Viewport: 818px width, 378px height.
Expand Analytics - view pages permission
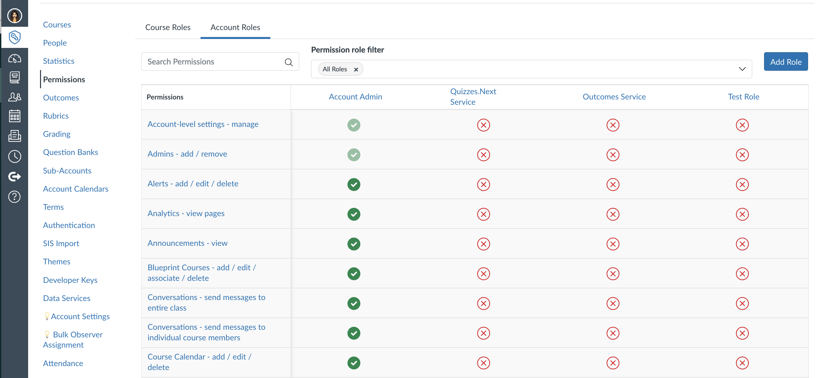tap(186, 213)
